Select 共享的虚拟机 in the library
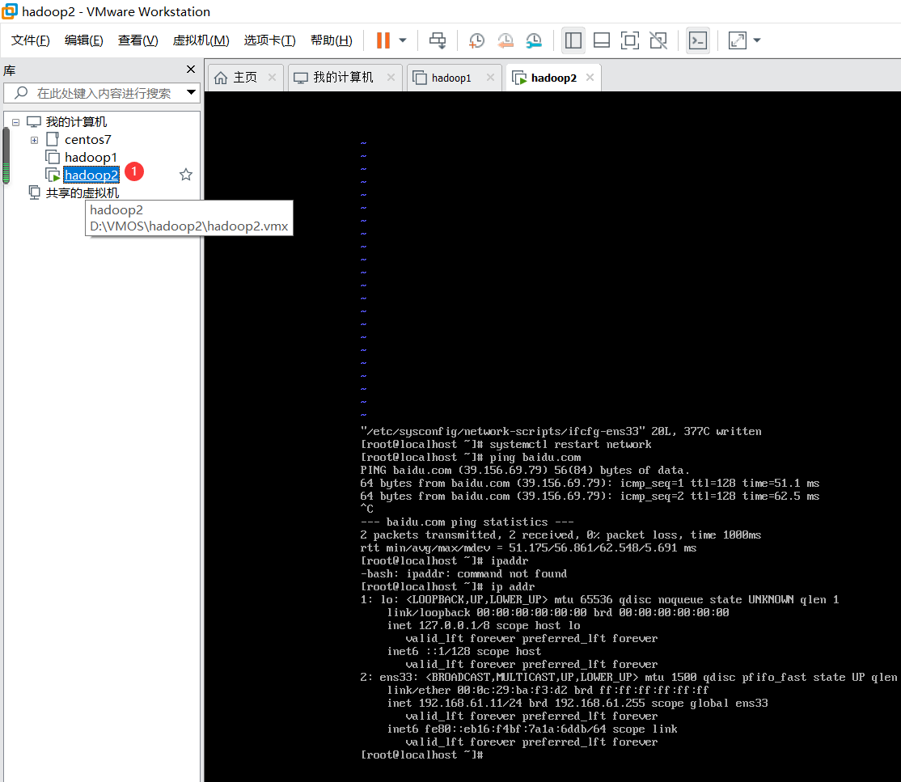 pos(82,193)
